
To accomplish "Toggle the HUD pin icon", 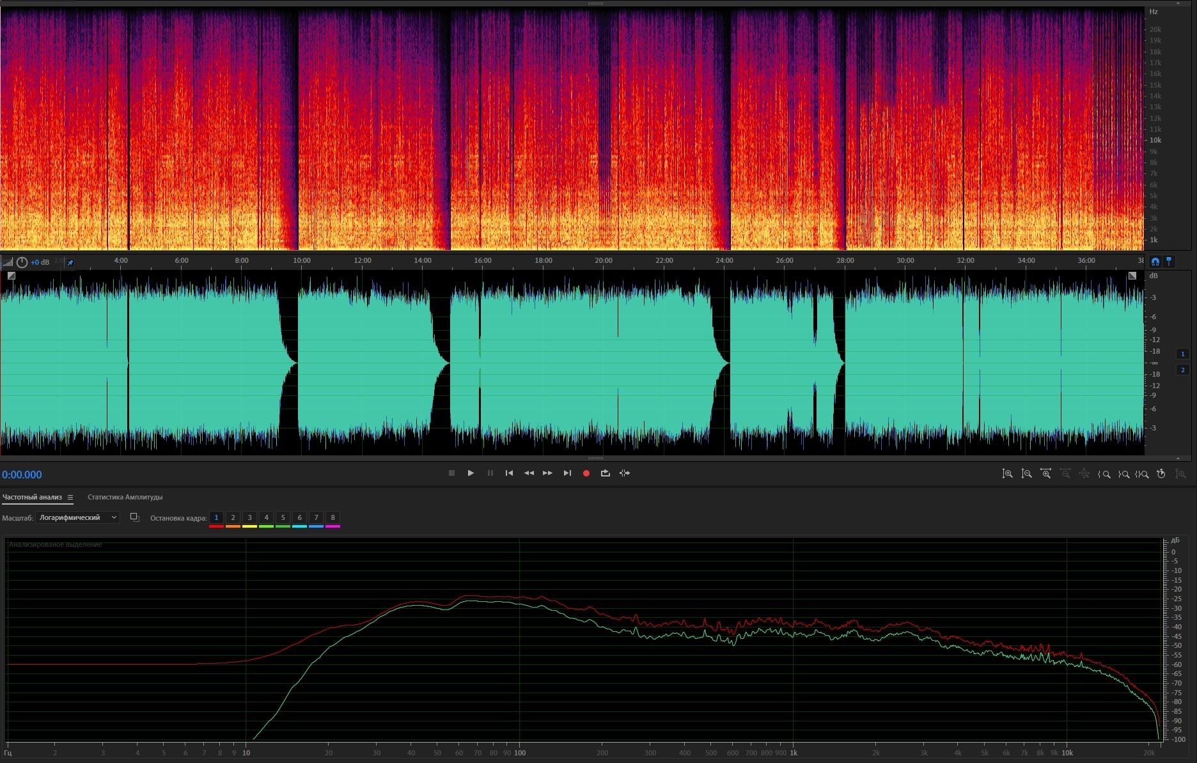I will point(70,262).
